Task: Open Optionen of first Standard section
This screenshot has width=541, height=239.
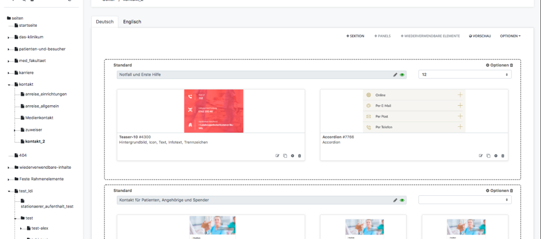Action: (497, 65)
